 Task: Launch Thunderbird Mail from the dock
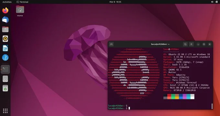5,20
